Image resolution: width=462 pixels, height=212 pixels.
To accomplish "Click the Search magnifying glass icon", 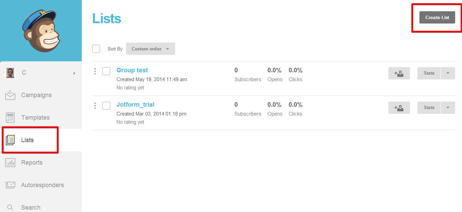I will [10, 207].
